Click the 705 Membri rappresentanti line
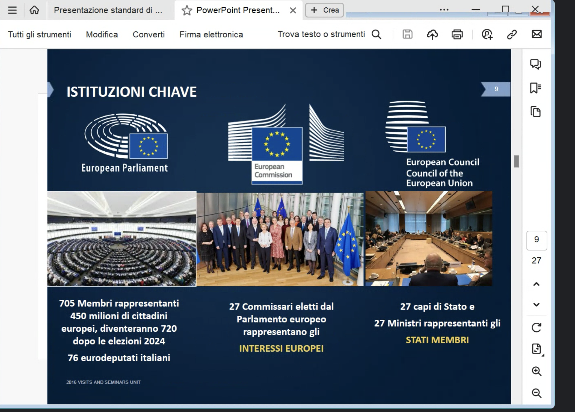Screen dimensions: 575x412 pyautogui.click(x=119, y=303)
